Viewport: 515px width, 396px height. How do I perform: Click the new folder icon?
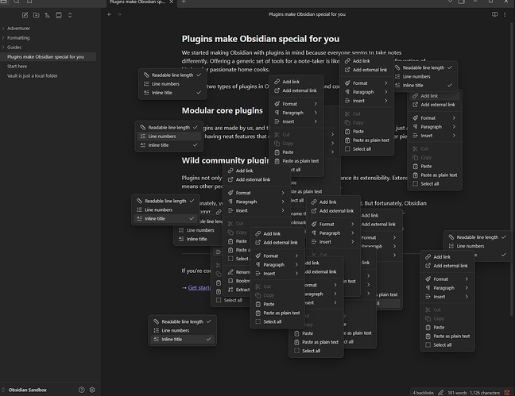(x=37, y=14)
